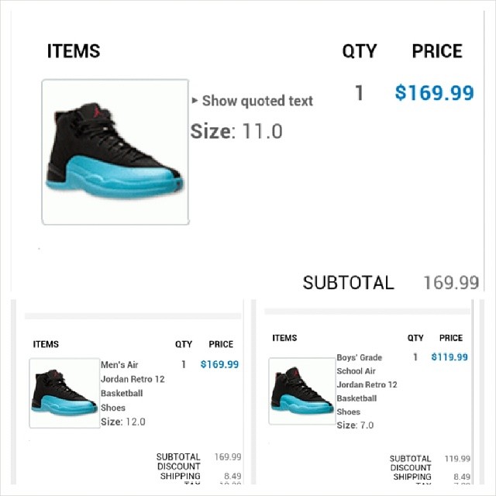Select the large SUBTOTAL label in top receipt
Screen dimensions: 496x496
click(x=348, y=282)
